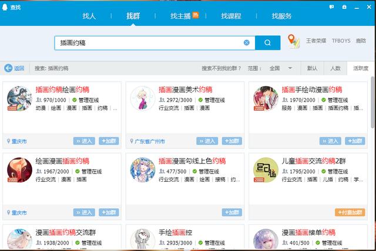
Task: Open avatar of 插画漫画勾线上色约稿 group
Action: coord(143,169)
